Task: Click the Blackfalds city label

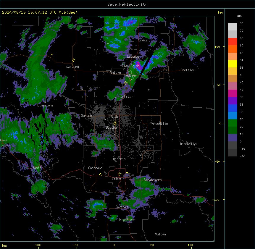Action: tap(130, 66)
